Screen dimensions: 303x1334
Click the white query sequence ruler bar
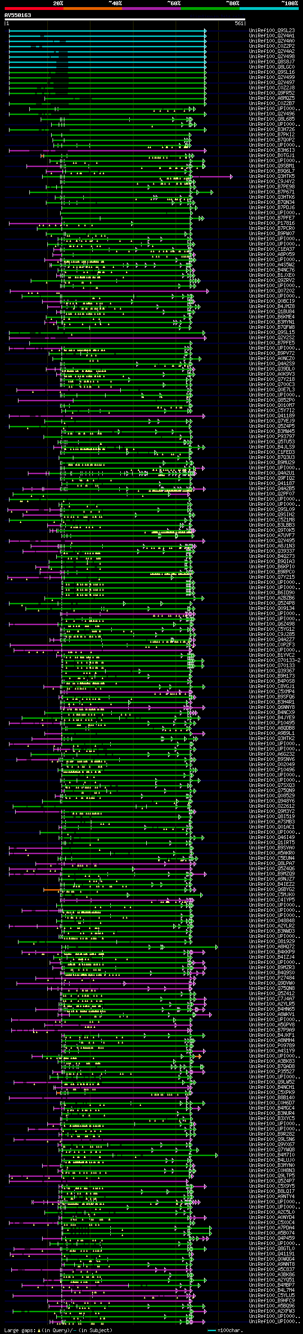[125, 20]
